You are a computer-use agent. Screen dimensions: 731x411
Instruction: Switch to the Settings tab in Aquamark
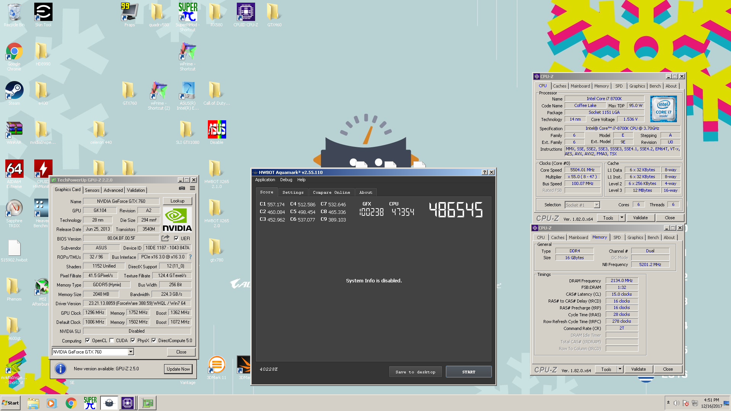point(293,193)
